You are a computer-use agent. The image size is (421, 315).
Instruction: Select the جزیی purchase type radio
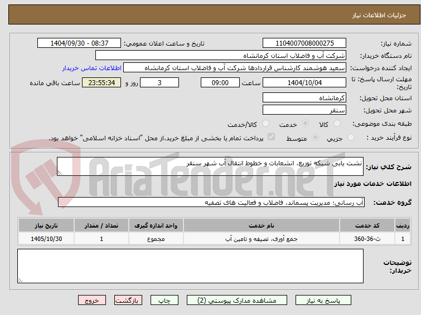pos(351,137)
